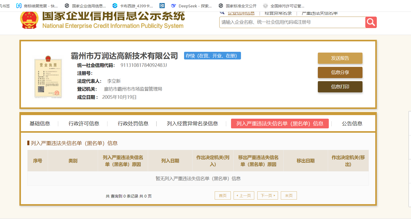411x221 pixels.
Task: Click the company name 霸州市万润达高新技术有限公司
Action: coord(124,56)
